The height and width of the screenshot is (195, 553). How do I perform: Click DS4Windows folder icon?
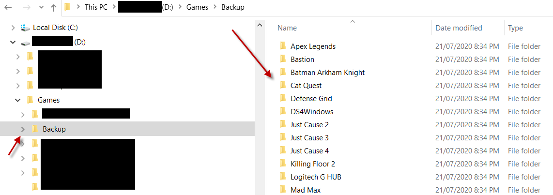283,111
